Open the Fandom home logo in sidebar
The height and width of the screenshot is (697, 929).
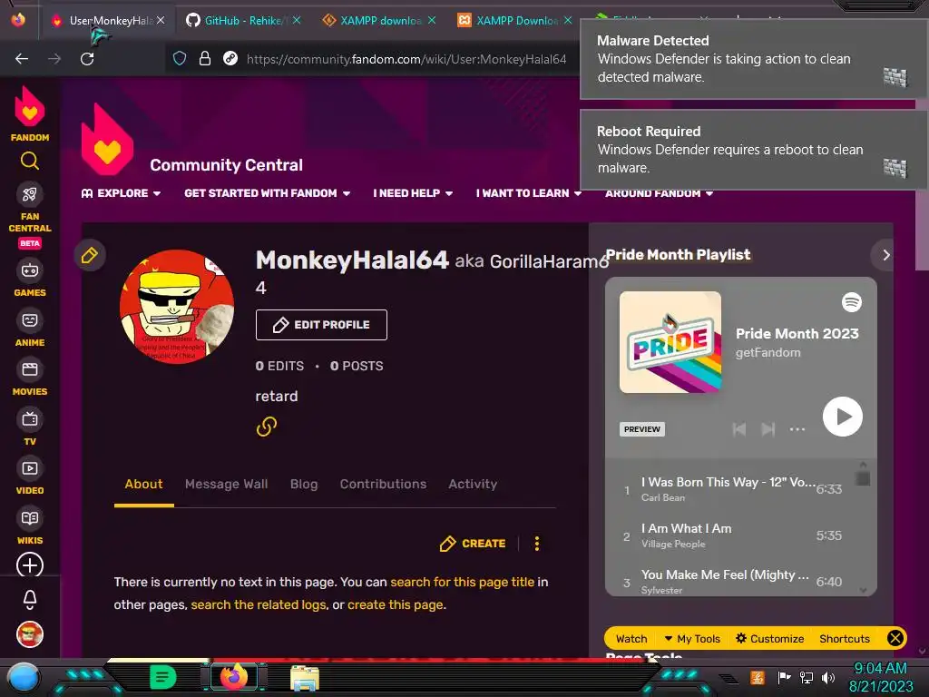click(x=30, y=113)
